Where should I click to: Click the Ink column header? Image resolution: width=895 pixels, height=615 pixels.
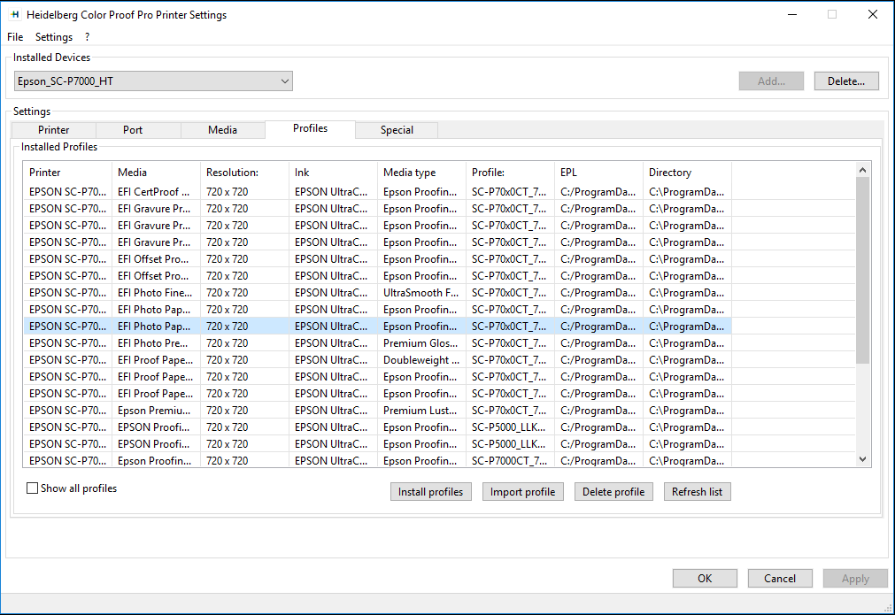[x=333, y=173]
